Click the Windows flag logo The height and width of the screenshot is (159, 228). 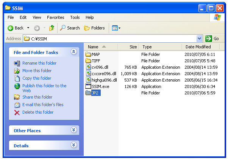coord(217,17)
